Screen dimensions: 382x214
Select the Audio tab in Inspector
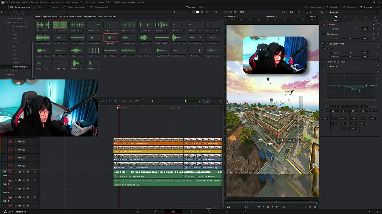point(335,19)
